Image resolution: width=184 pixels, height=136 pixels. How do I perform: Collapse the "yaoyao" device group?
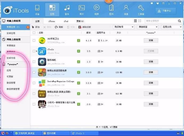click(15, 64)
